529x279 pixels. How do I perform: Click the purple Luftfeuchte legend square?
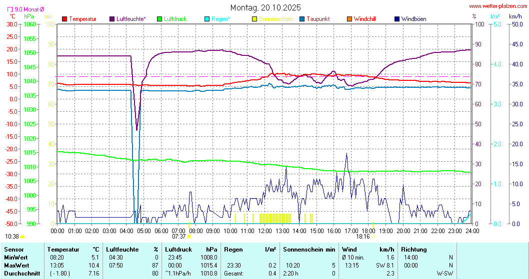[112, 19]
